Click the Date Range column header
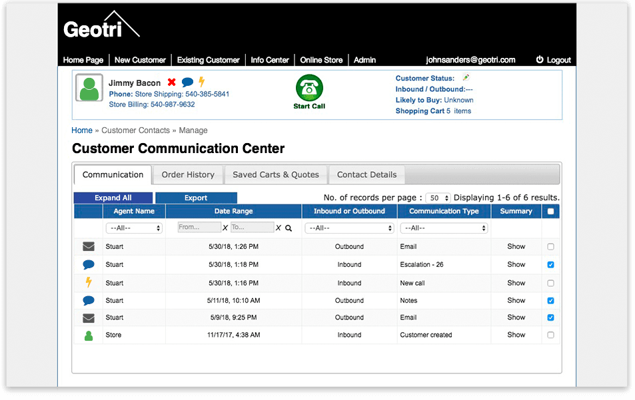635x400 pixels. pyautogui.click(x=234, y=211)
